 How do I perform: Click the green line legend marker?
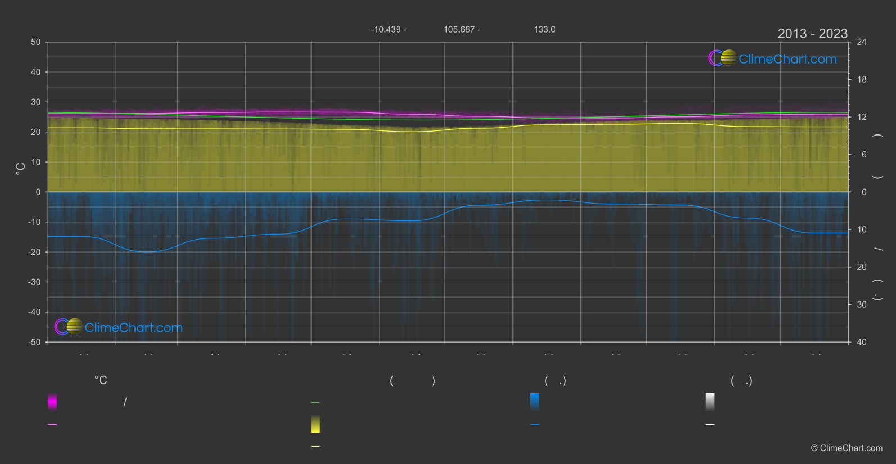(x=316, y=403)
